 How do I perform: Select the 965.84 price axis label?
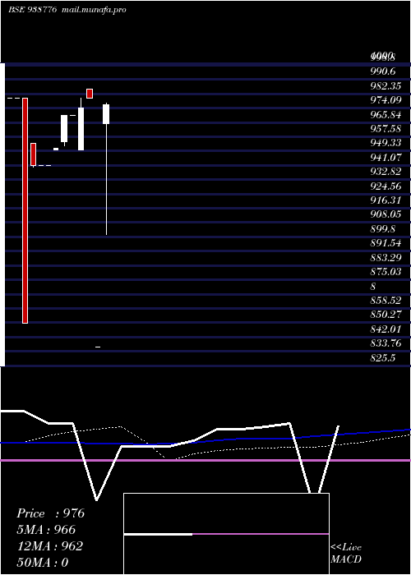[x=386, y=115]
